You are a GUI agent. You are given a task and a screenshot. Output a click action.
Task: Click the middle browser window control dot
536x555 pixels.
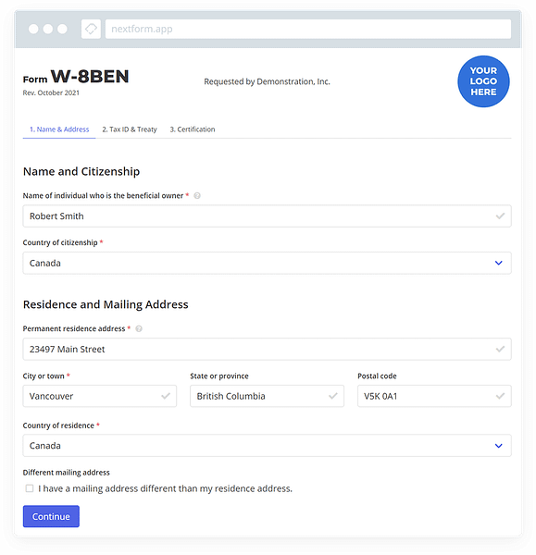[48, 29]
